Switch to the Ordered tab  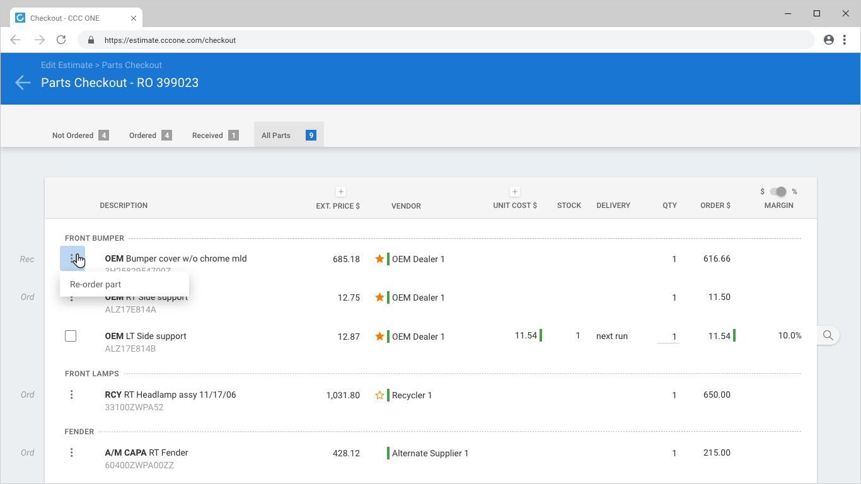150,135
